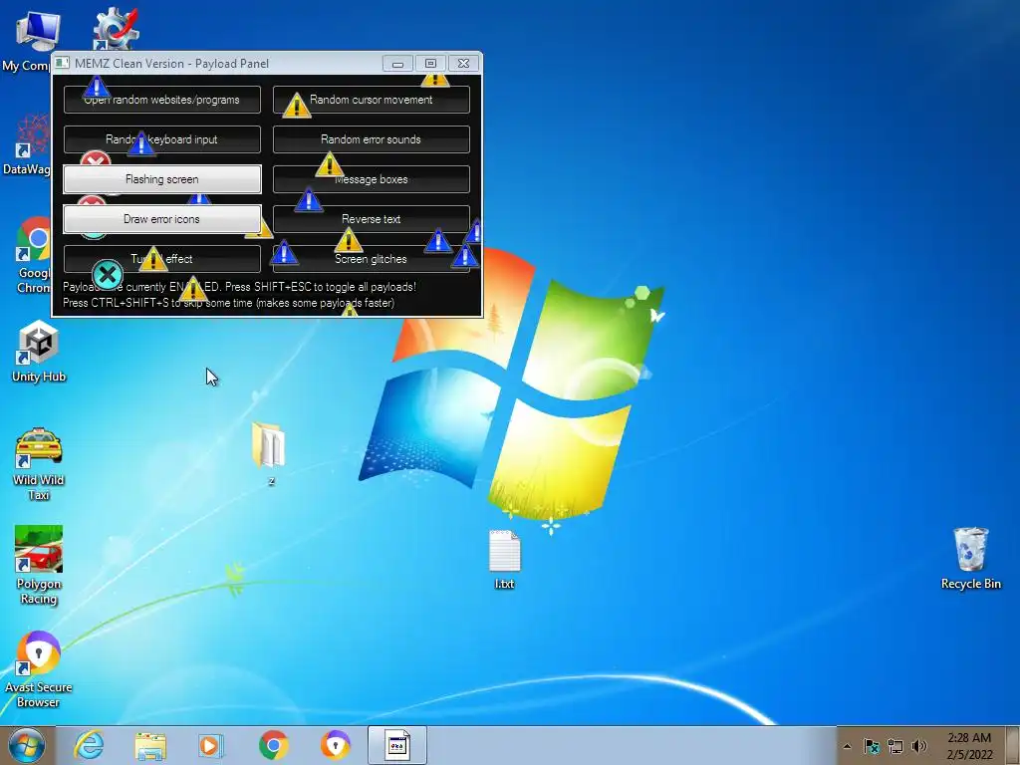Screen dimensions: 1020x765
Task: Open the Unity Hub desktop shortcut
Action: [39, 352]
